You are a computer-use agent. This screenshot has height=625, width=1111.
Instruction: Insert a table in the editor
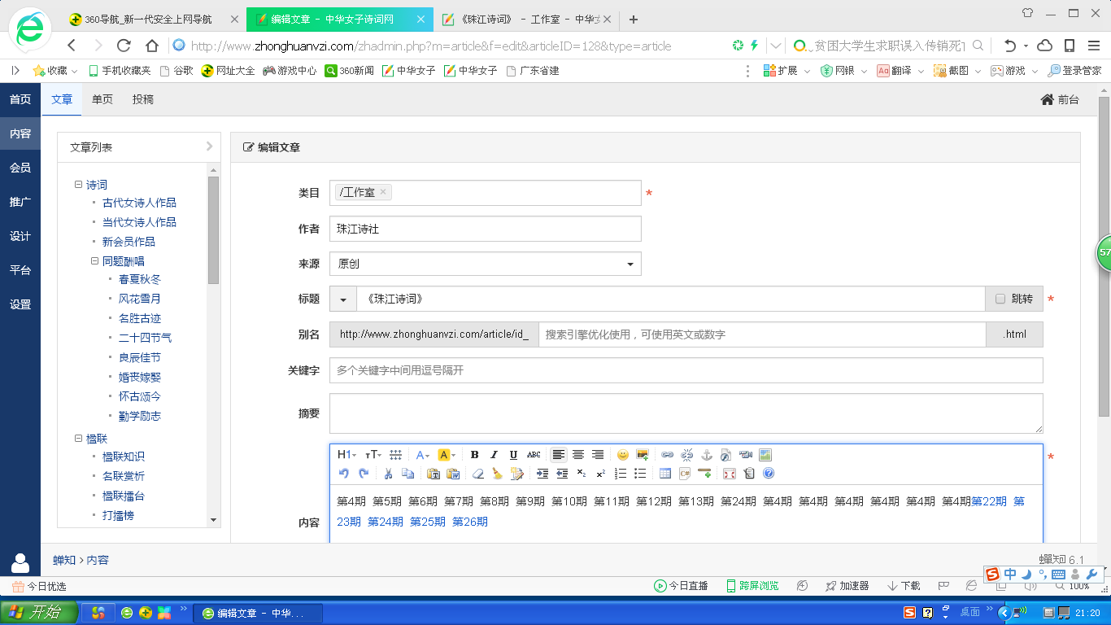click(x=665, y=474)
